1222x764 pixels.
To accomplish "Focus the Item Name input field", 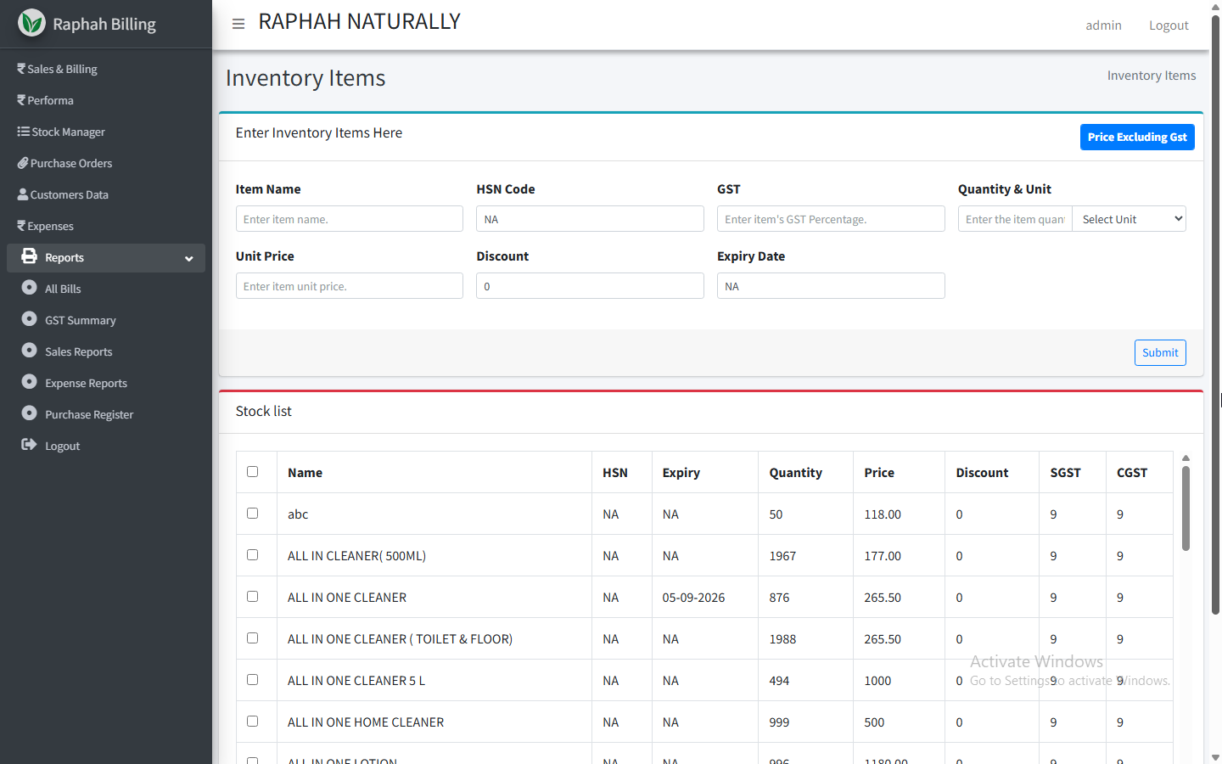I will coord(349,219).
